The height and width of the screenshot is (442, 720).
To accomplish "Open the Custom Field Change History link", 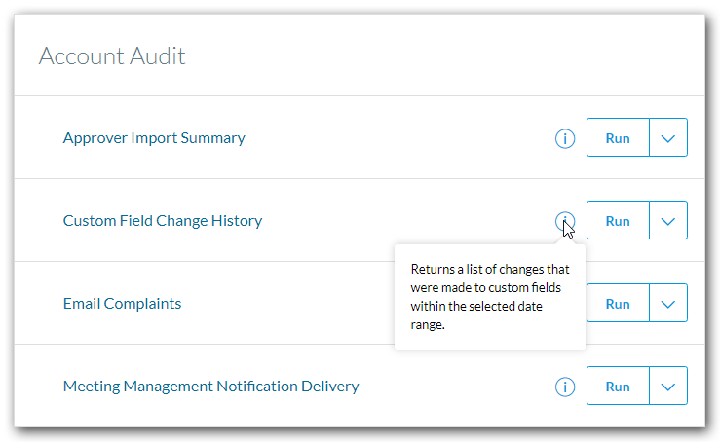I will tap(163, 221).
